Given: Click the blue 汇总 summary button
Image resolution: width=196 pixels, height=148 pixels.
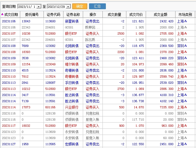Looking at the screenshot, I should pos(97,6).
